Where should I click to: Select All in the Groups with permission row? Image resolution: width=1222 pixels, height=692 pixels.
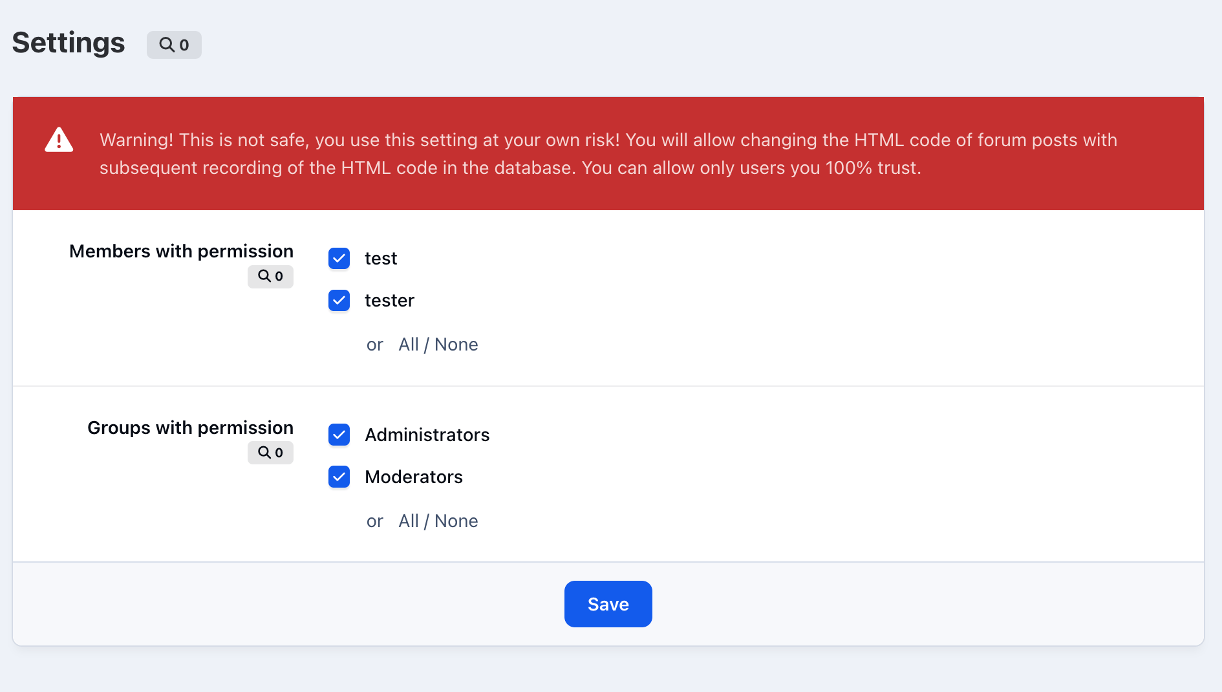[x=409, y=521]
